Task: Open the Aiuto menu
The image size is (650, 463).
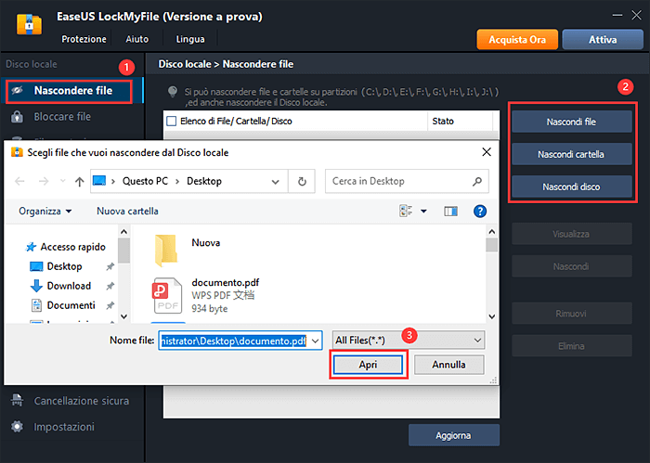Action: click(x=137, y=39)
